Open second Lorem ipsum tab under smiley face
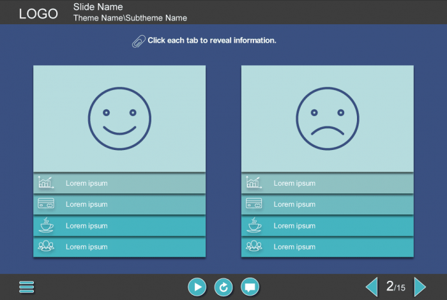The image size is (447, 300). 119,204
